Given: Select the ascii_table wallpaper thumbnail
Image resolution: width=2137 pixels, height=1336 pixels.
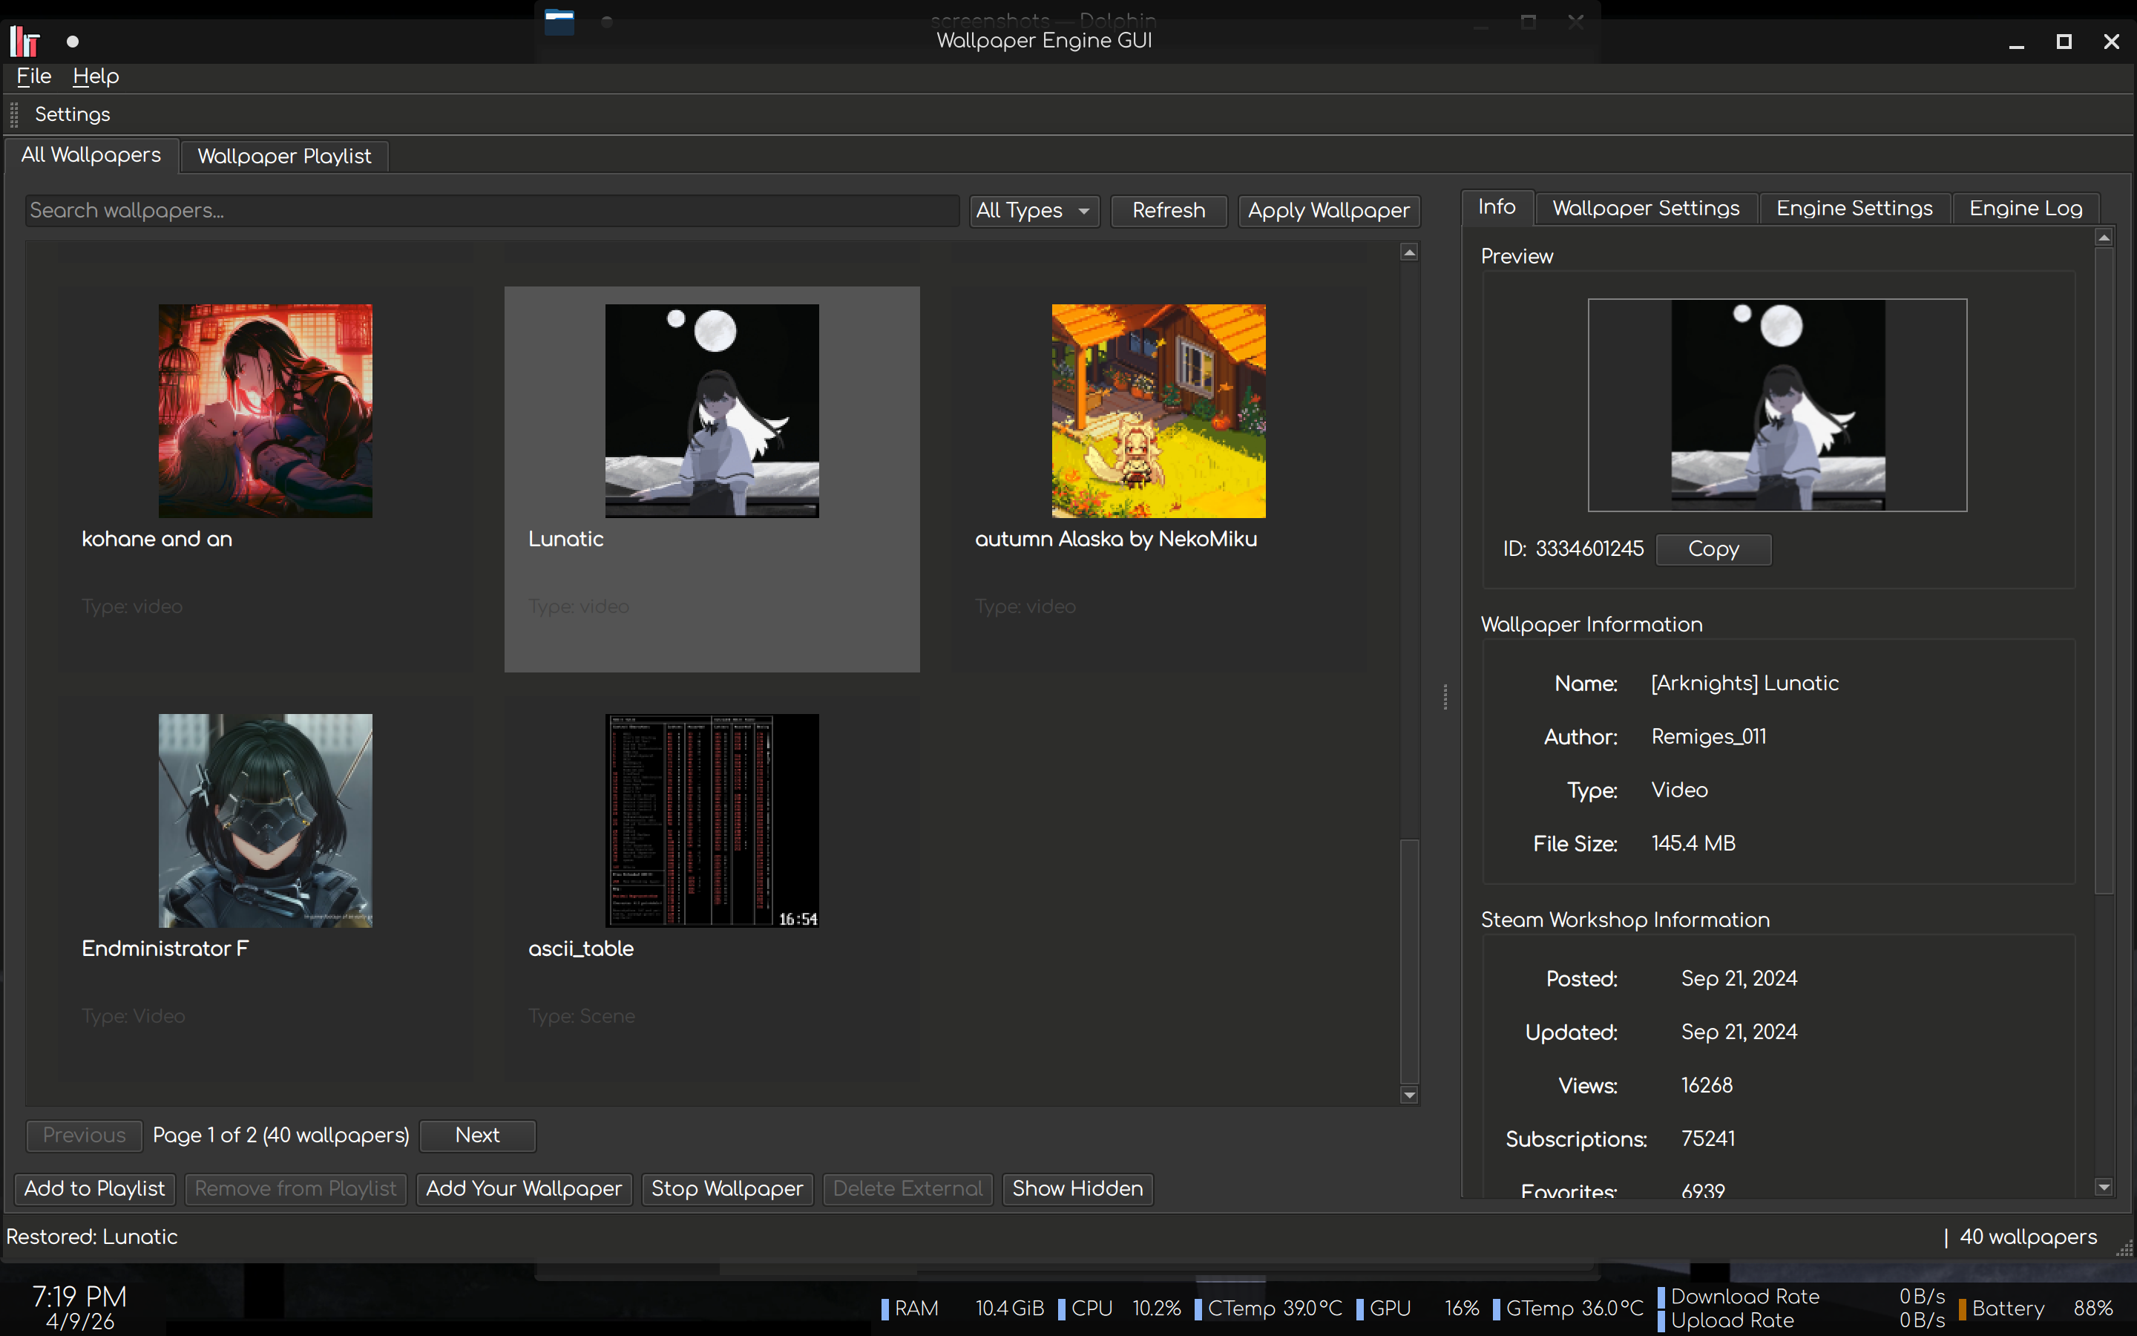Looking at the screenshot, I should pos(712,820).
